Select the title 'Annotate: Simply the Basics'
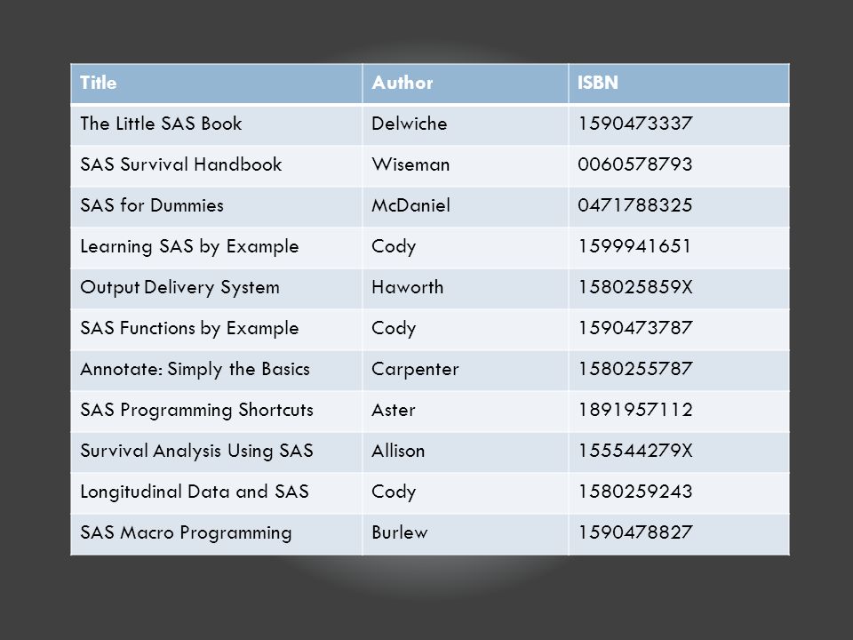Image resolution: width=853 pixels, height=640 pixels. point(195,369)
